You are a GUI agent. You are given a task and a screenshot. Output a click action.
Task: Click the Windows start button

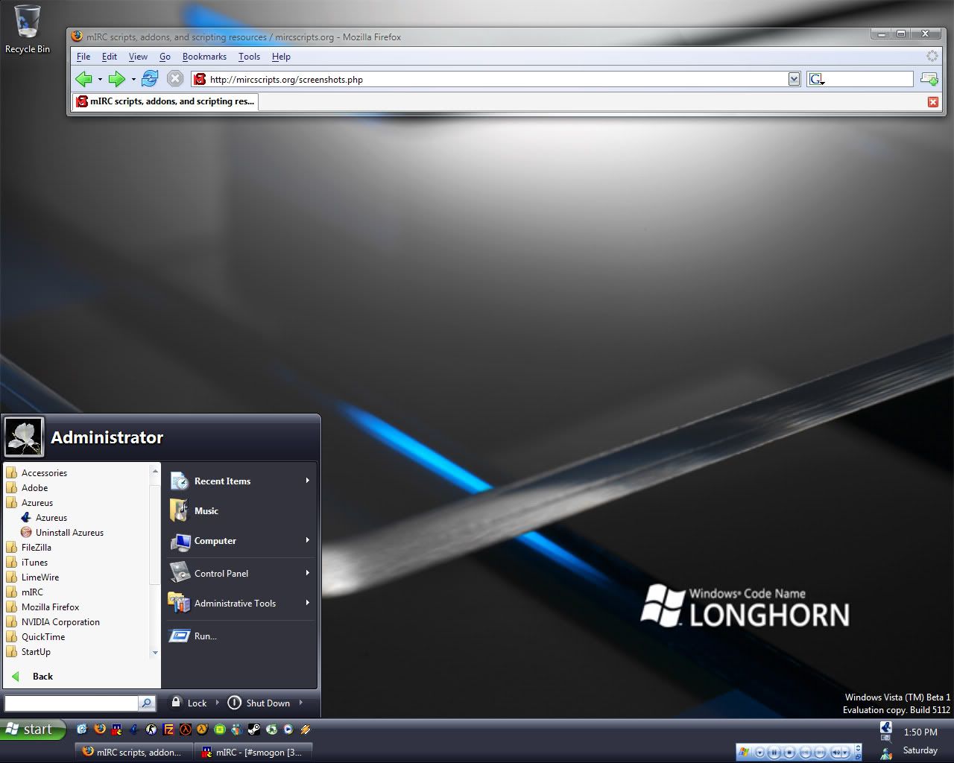pos(34,729)
